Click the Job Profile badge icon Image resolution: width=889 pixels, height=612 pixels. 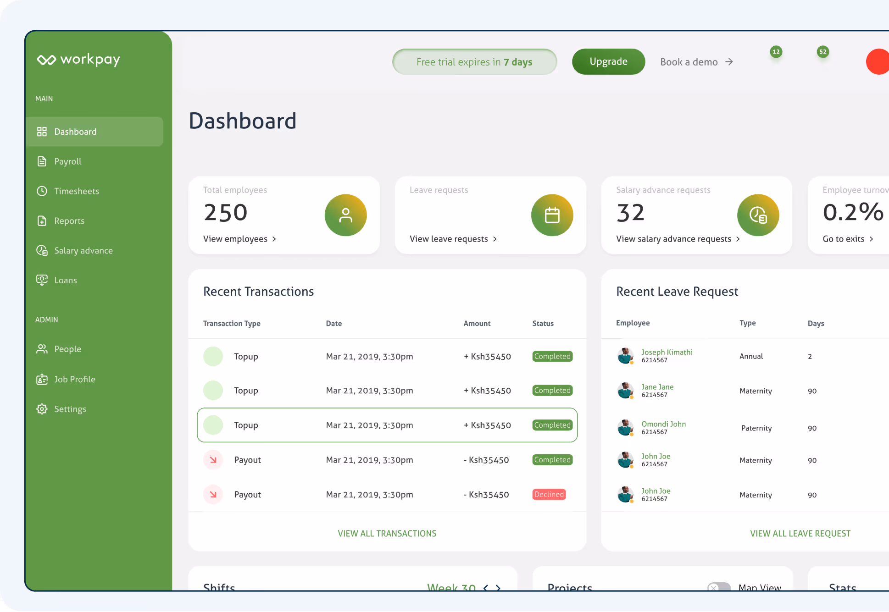pyautogui.click(x=42, y=379)
